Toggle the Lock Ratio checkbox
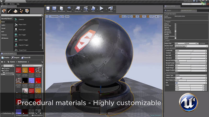The image size is (209, 117). pos(198,43)
